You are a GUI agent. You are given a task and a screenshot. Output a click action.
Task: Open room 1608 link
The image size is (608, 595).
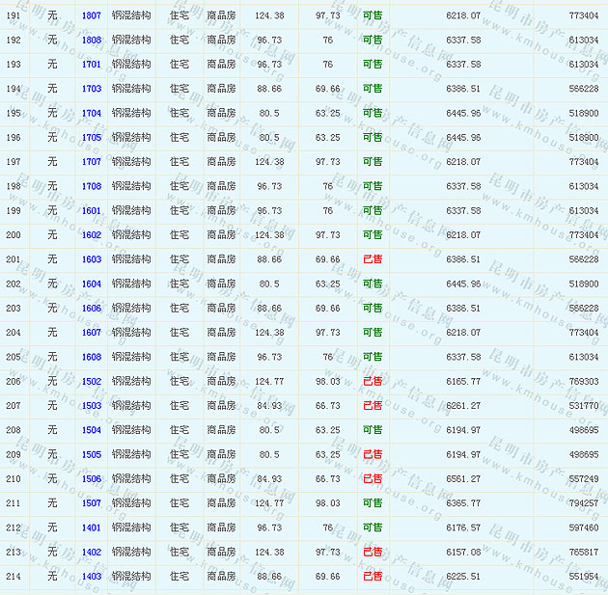click(x=92, y=357)
